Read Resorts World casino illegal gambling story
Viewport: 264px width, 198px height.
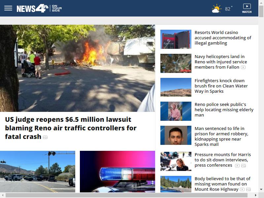pyautogui.click(x=223, y=38)
